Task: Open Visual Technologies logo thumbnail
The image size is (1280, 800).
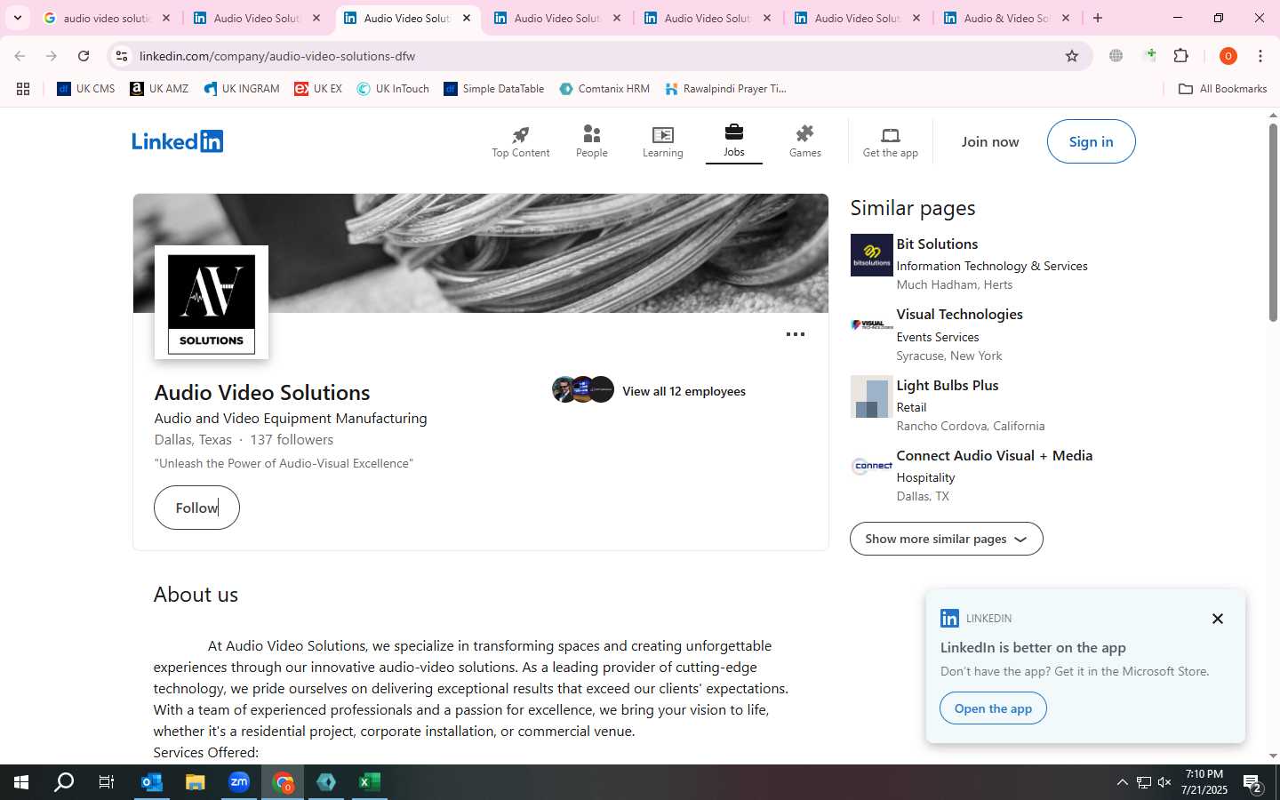Action: click(x=872, y=325)
